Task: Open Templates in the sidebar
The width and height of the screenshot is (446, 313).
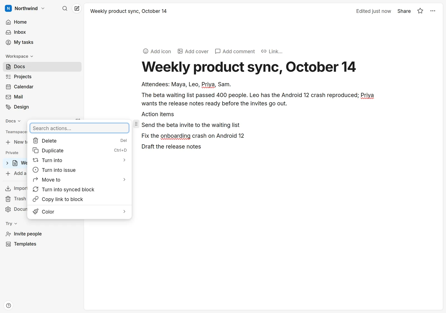Action: click(42, 244)
